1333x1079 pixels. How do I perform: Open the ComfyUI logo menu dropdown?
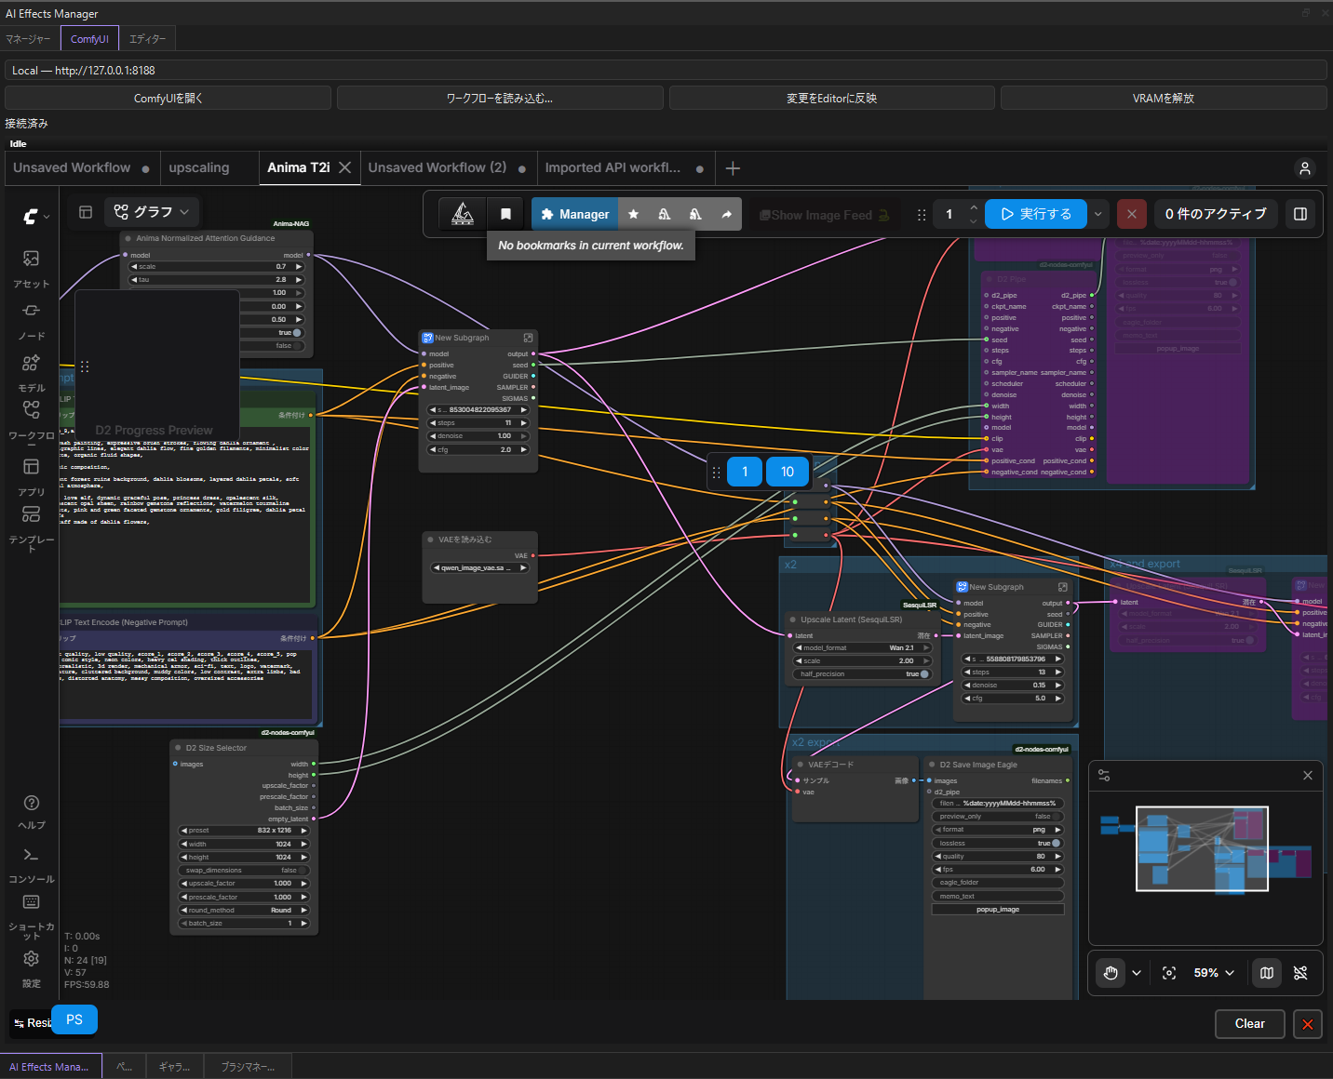[35, 216]
